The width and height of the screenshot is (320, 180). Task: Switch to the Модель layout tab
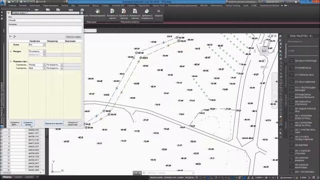(7, 177)
